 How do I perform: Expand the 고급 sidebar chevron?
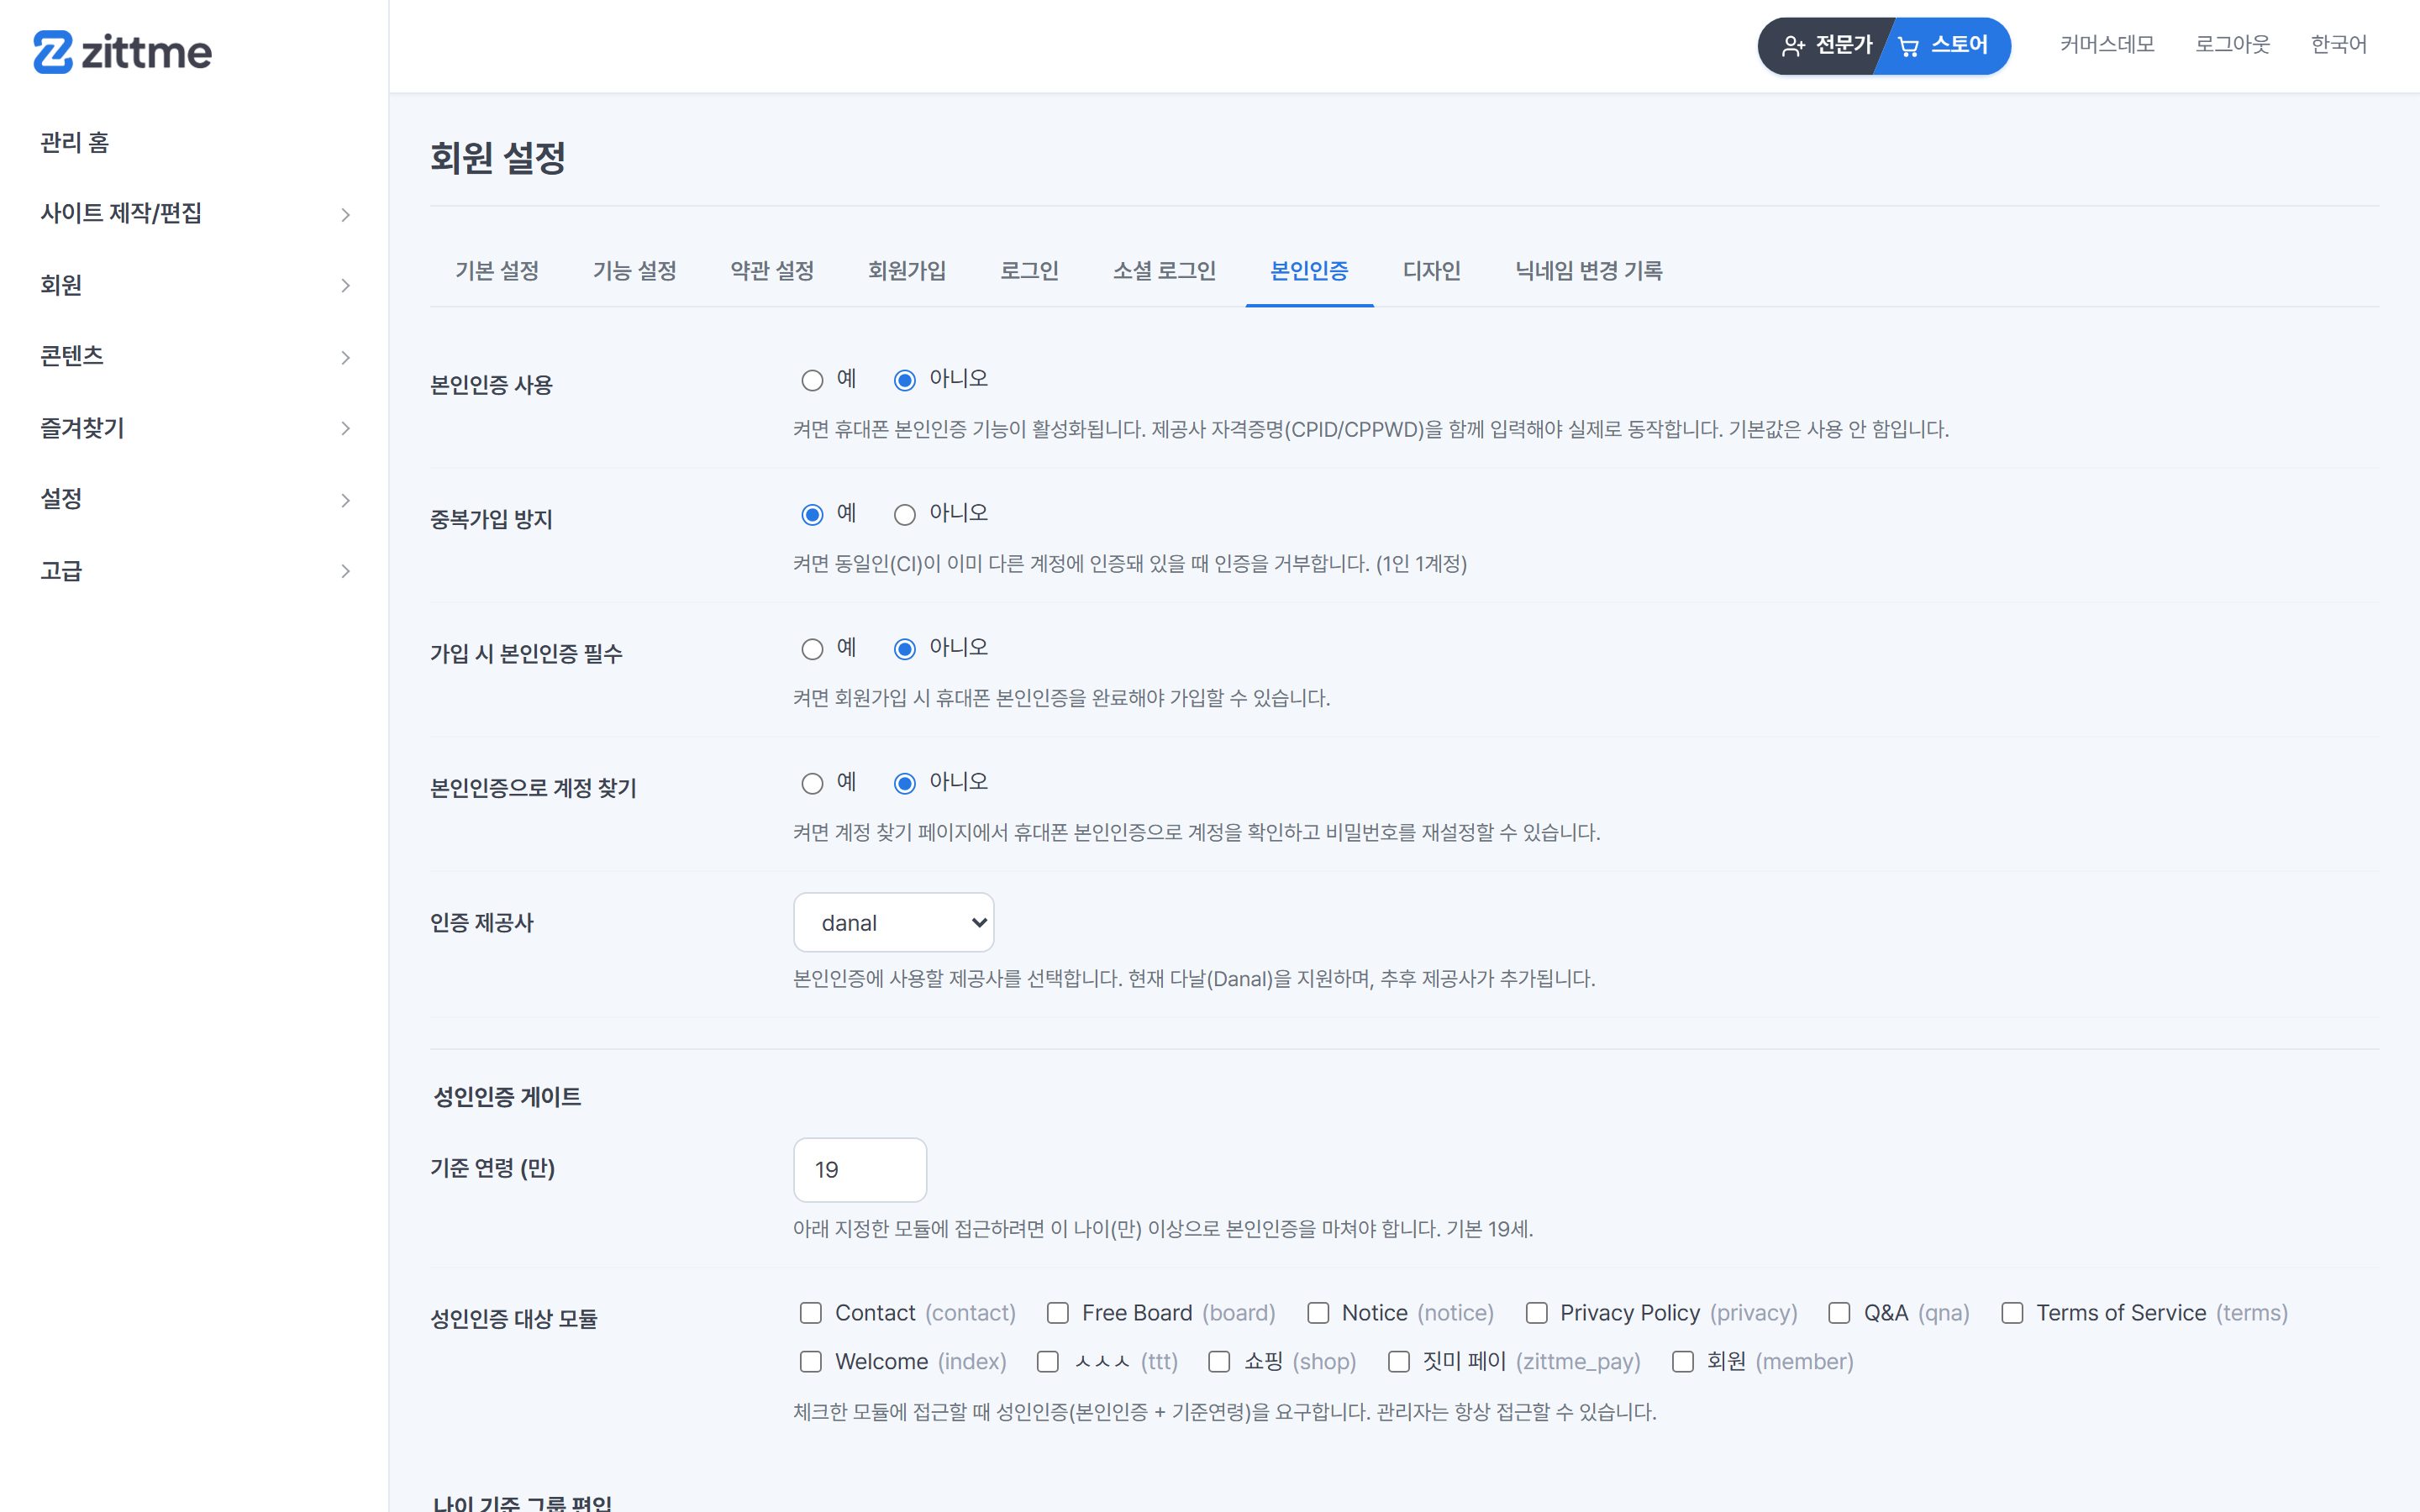pos(345,572)
